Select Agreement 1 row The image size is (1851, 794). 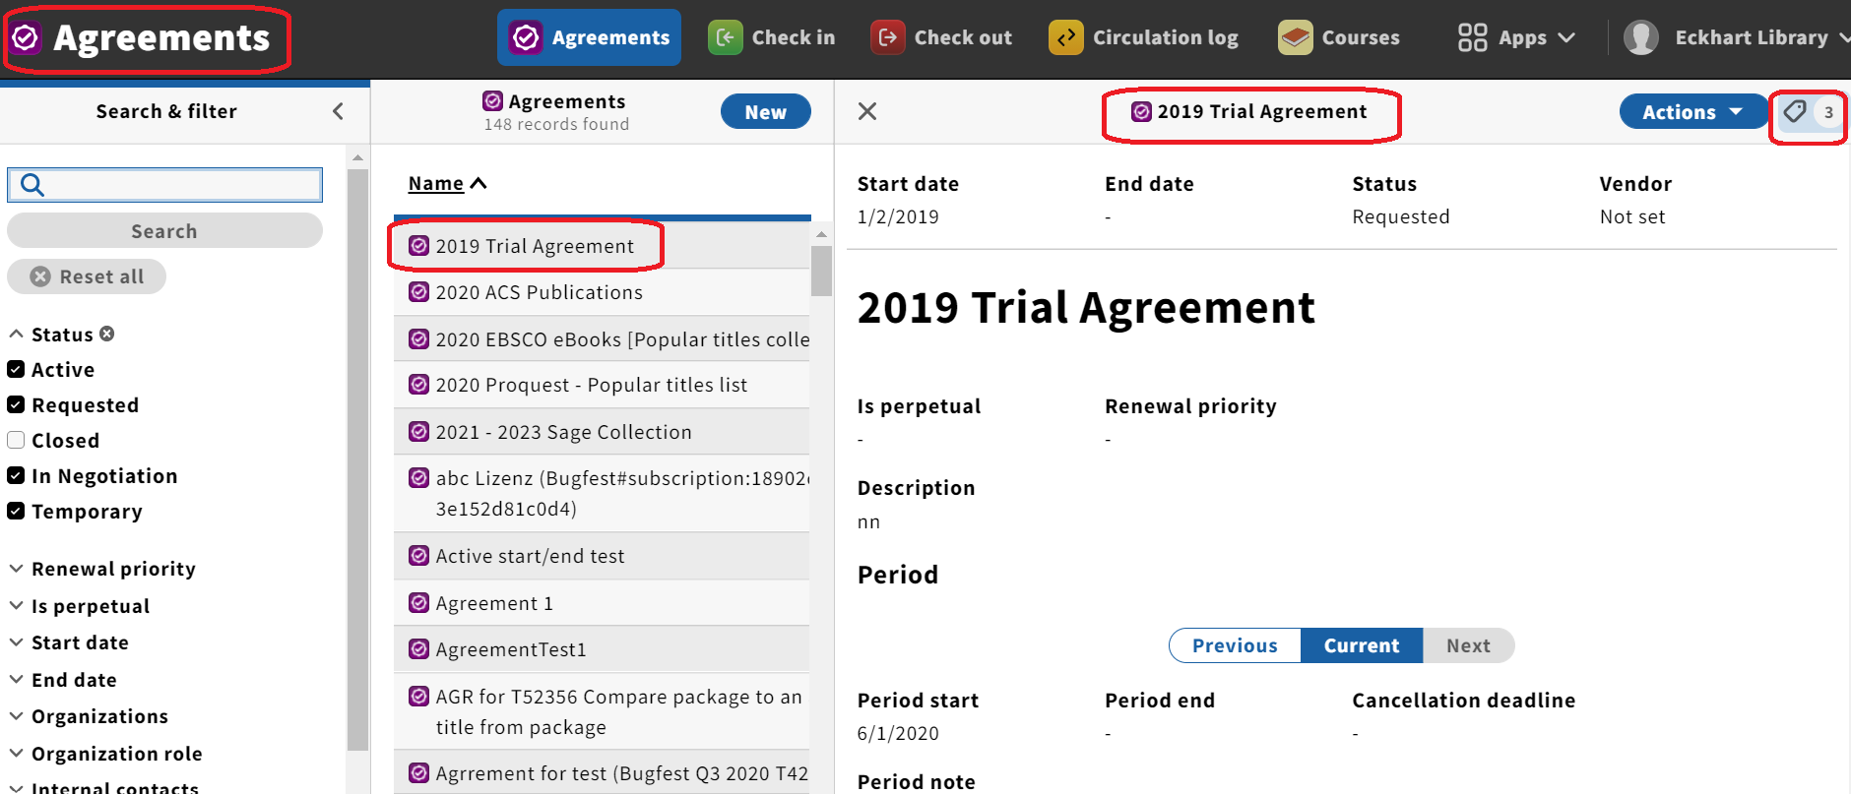(x=602, y=602)
